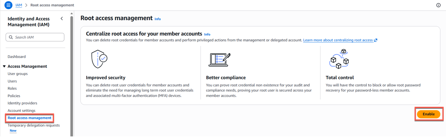This screenshot has width=446, height=137.
Task: Click the search magnifier icon in sidebar
Action: point(11,37)
